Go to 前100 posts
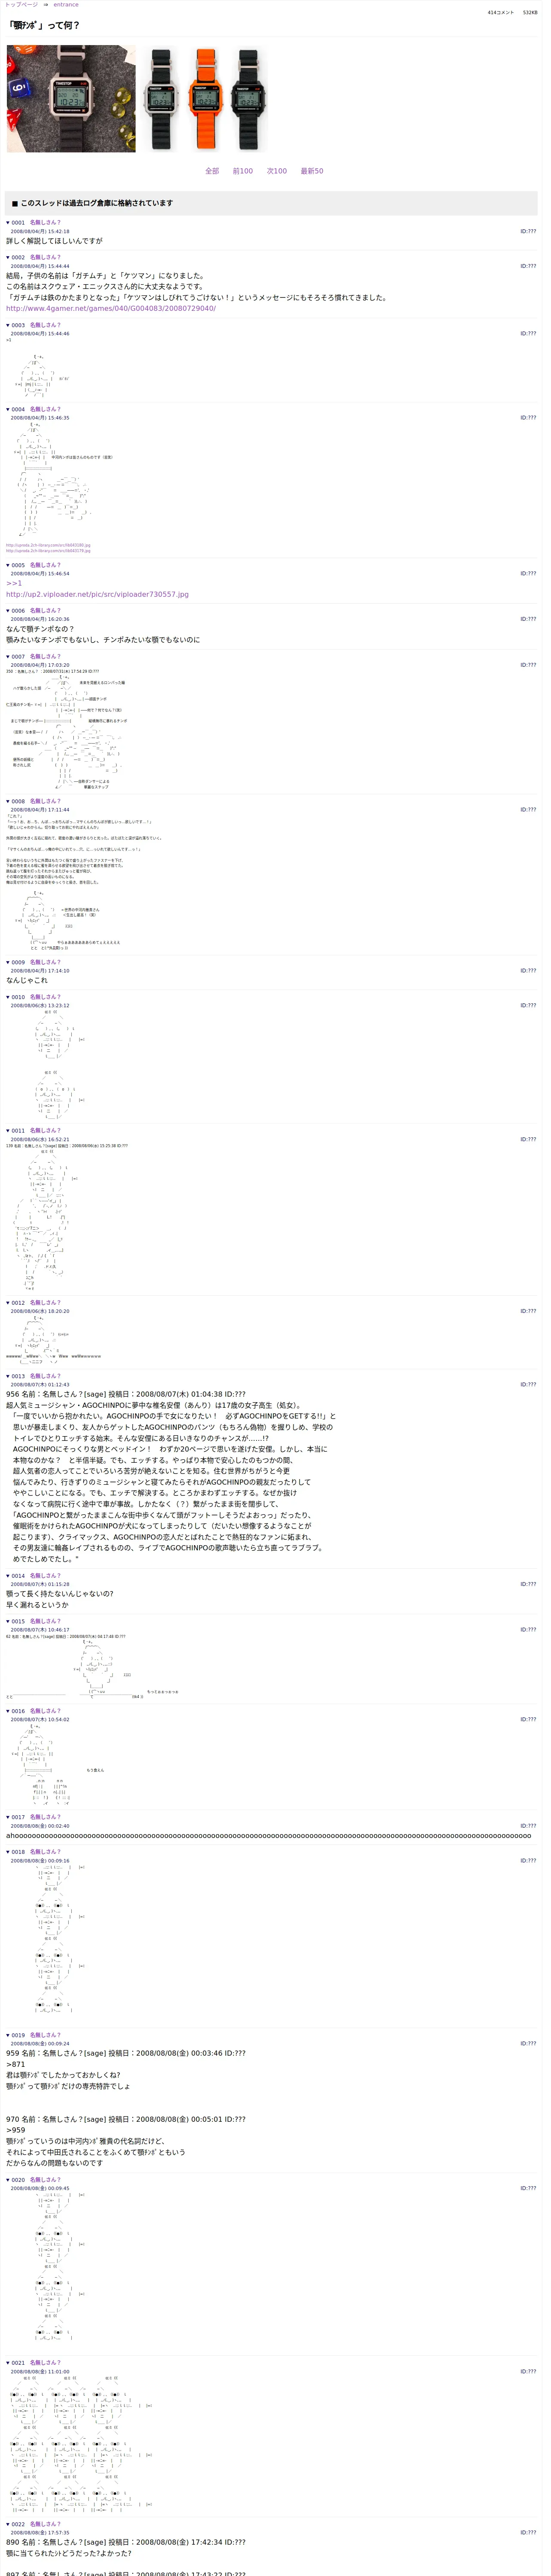The height and width of the screenshot is (2576, 551). click(x=243, y=171)
